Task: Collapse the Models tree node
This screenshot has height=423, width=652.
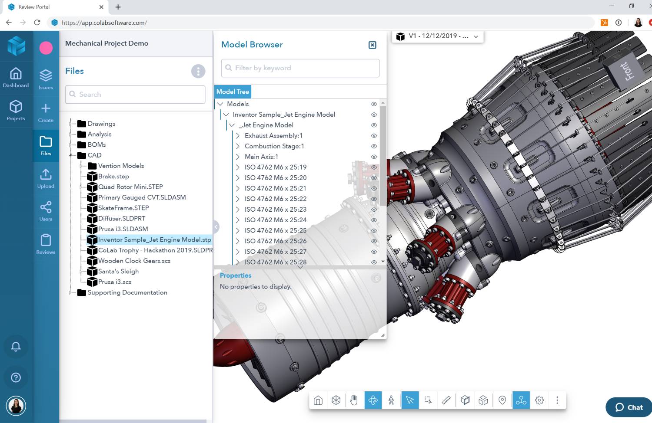Action: pos(220,104)
